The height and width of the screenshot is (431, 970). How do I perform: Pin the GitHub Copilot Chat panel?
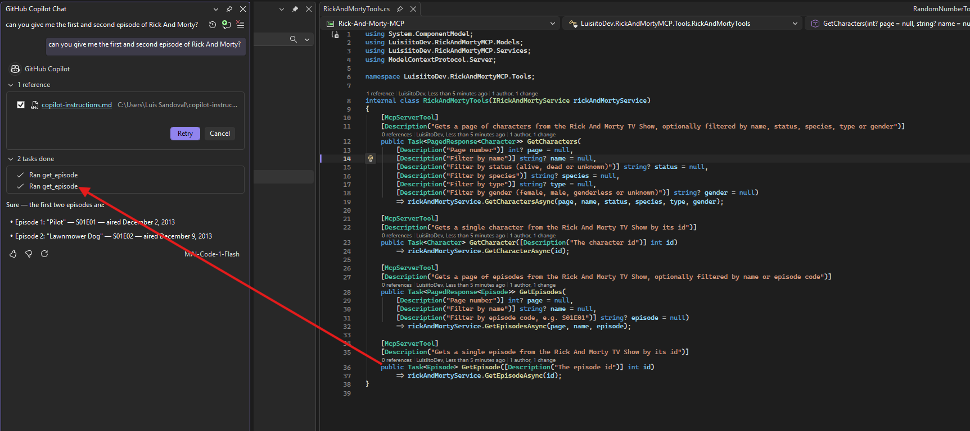click(x=229, y=9)
